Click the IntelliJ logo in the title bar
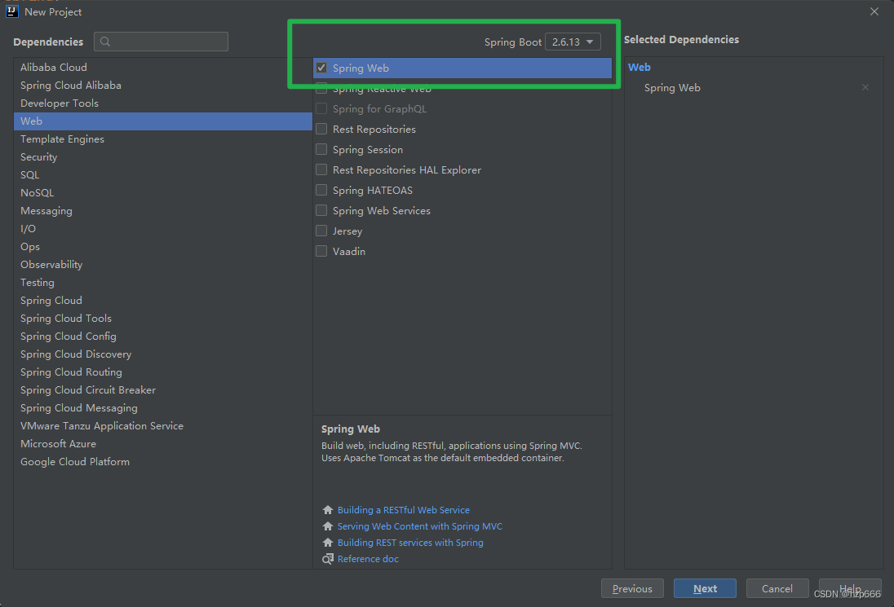 coord(12,11)
